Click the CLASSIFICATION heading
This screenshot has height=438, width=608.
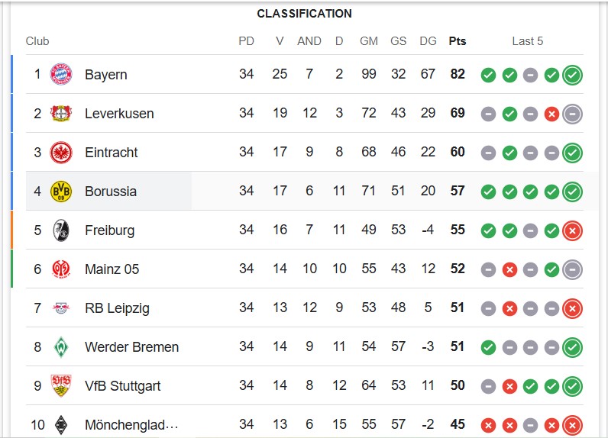click(x=305, y=14)
